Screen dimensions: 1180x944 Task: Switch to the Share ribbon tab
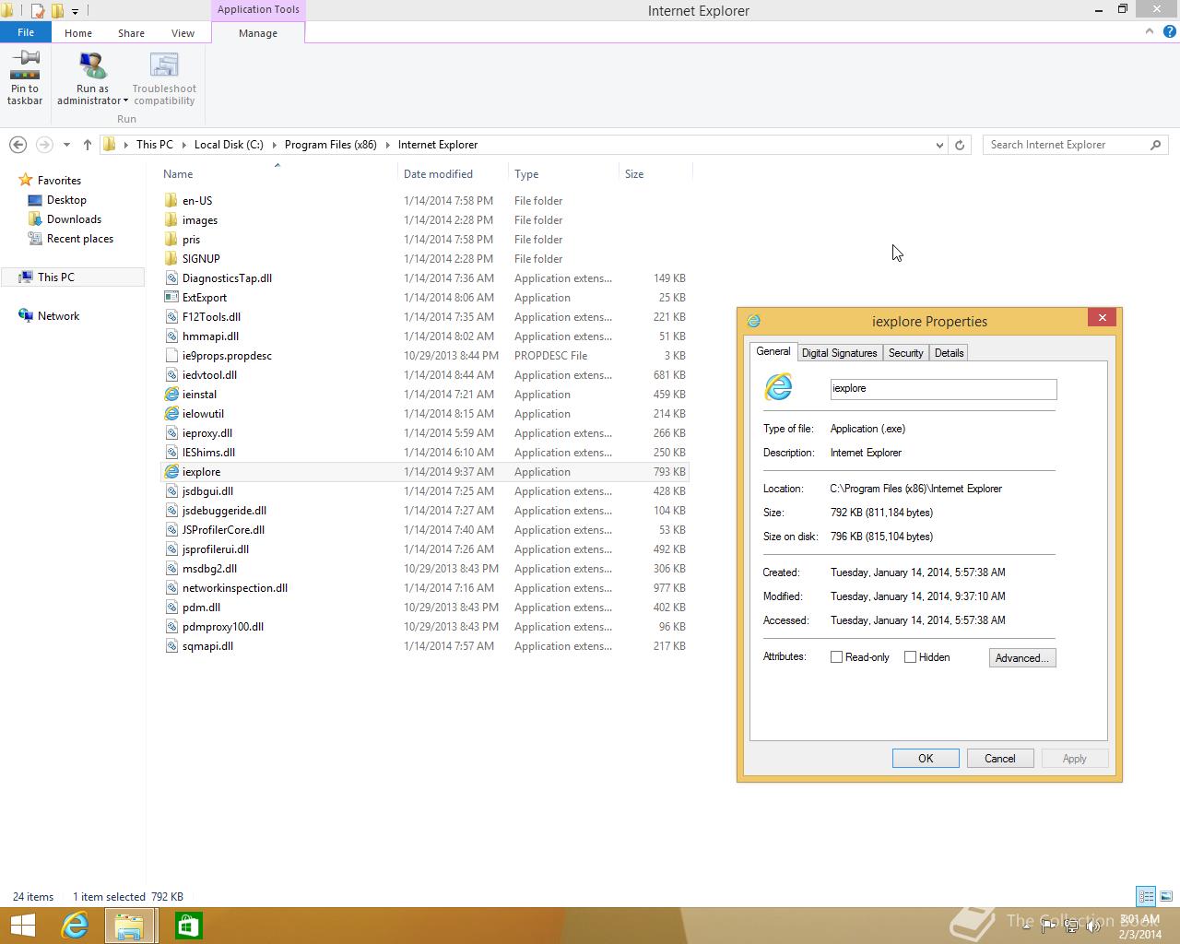click(131, 32)
